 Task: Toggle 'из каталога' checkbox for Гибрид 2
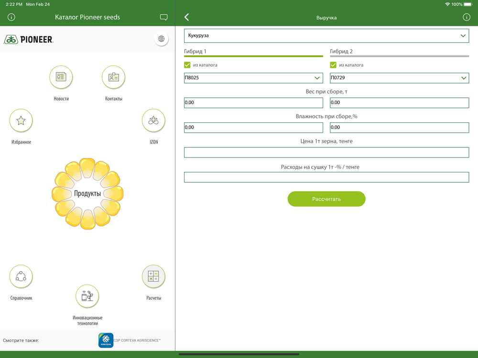click(333, 65)
